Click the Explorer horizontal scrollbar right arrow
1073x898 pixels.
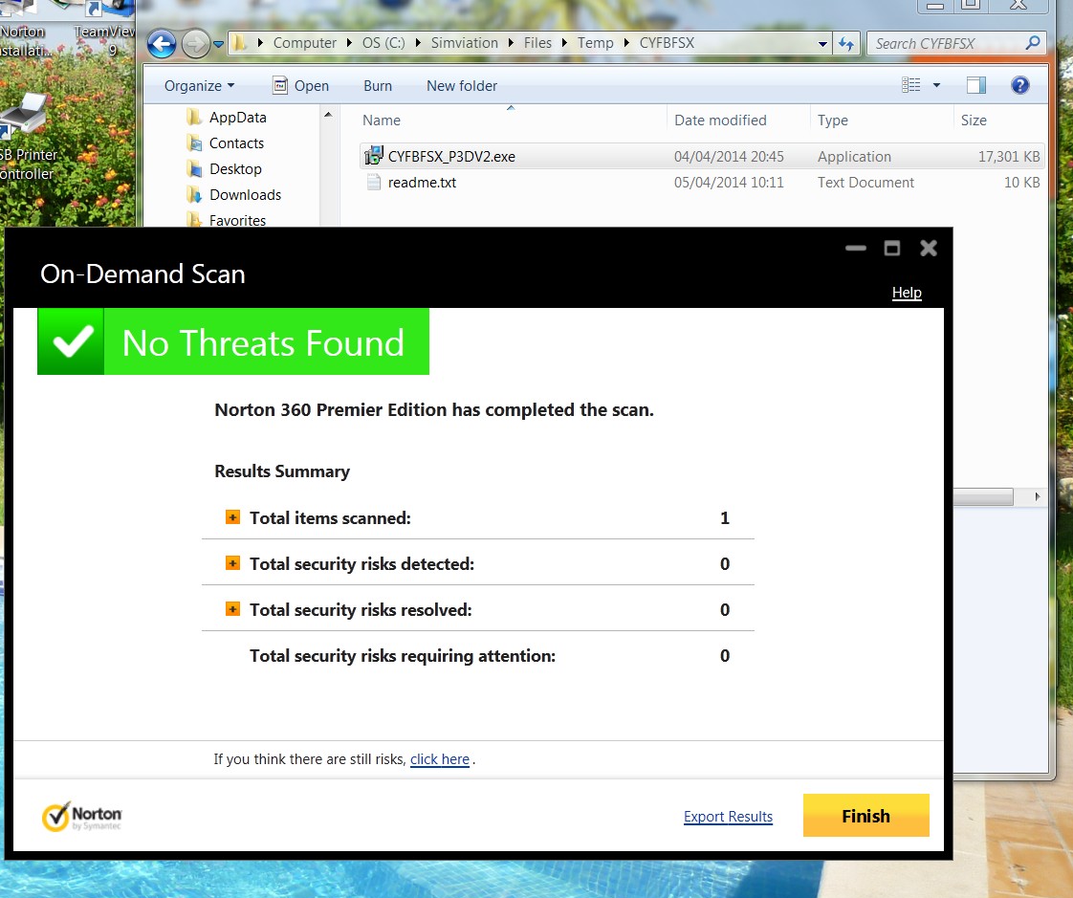pyautogui.click(x=1037, y=497)
